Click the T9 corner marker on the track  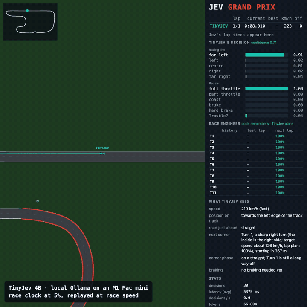tap(37, 201)
